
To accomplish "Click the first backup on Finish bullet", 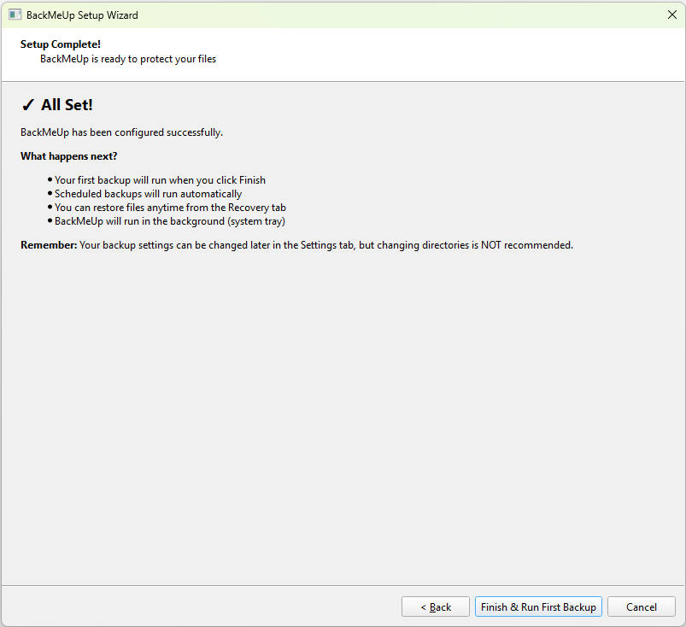I will 160,180.
